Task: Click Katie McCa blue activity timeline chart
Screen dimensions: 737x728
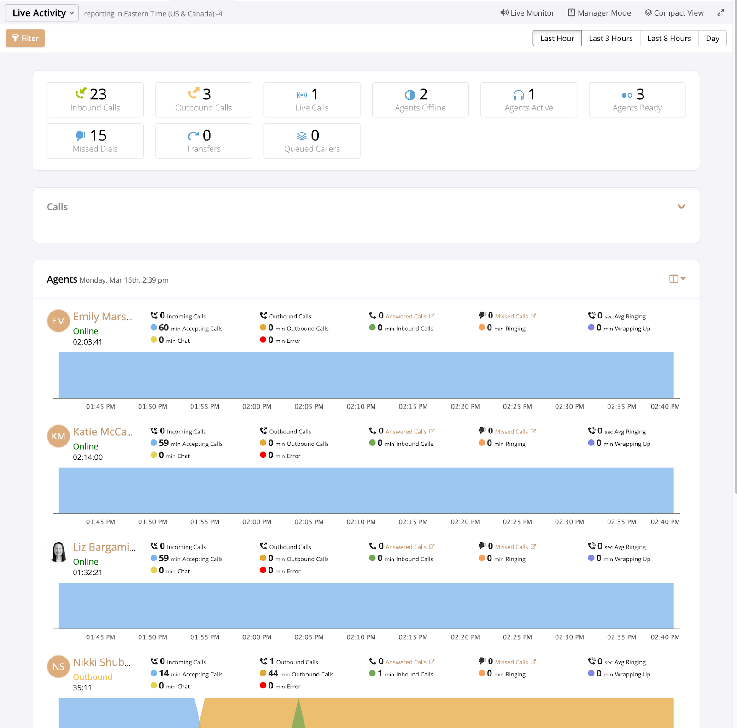Action: (366, 490)
